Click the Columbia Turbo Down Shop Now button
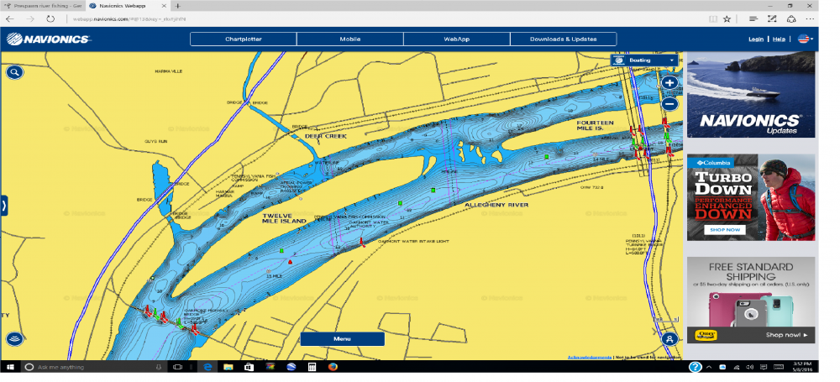This screenshot has width=840, height=382. pos(725,229)
